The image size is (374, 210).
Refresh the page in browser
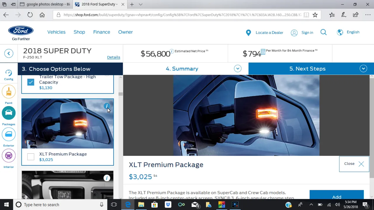[x=30, y=15]
